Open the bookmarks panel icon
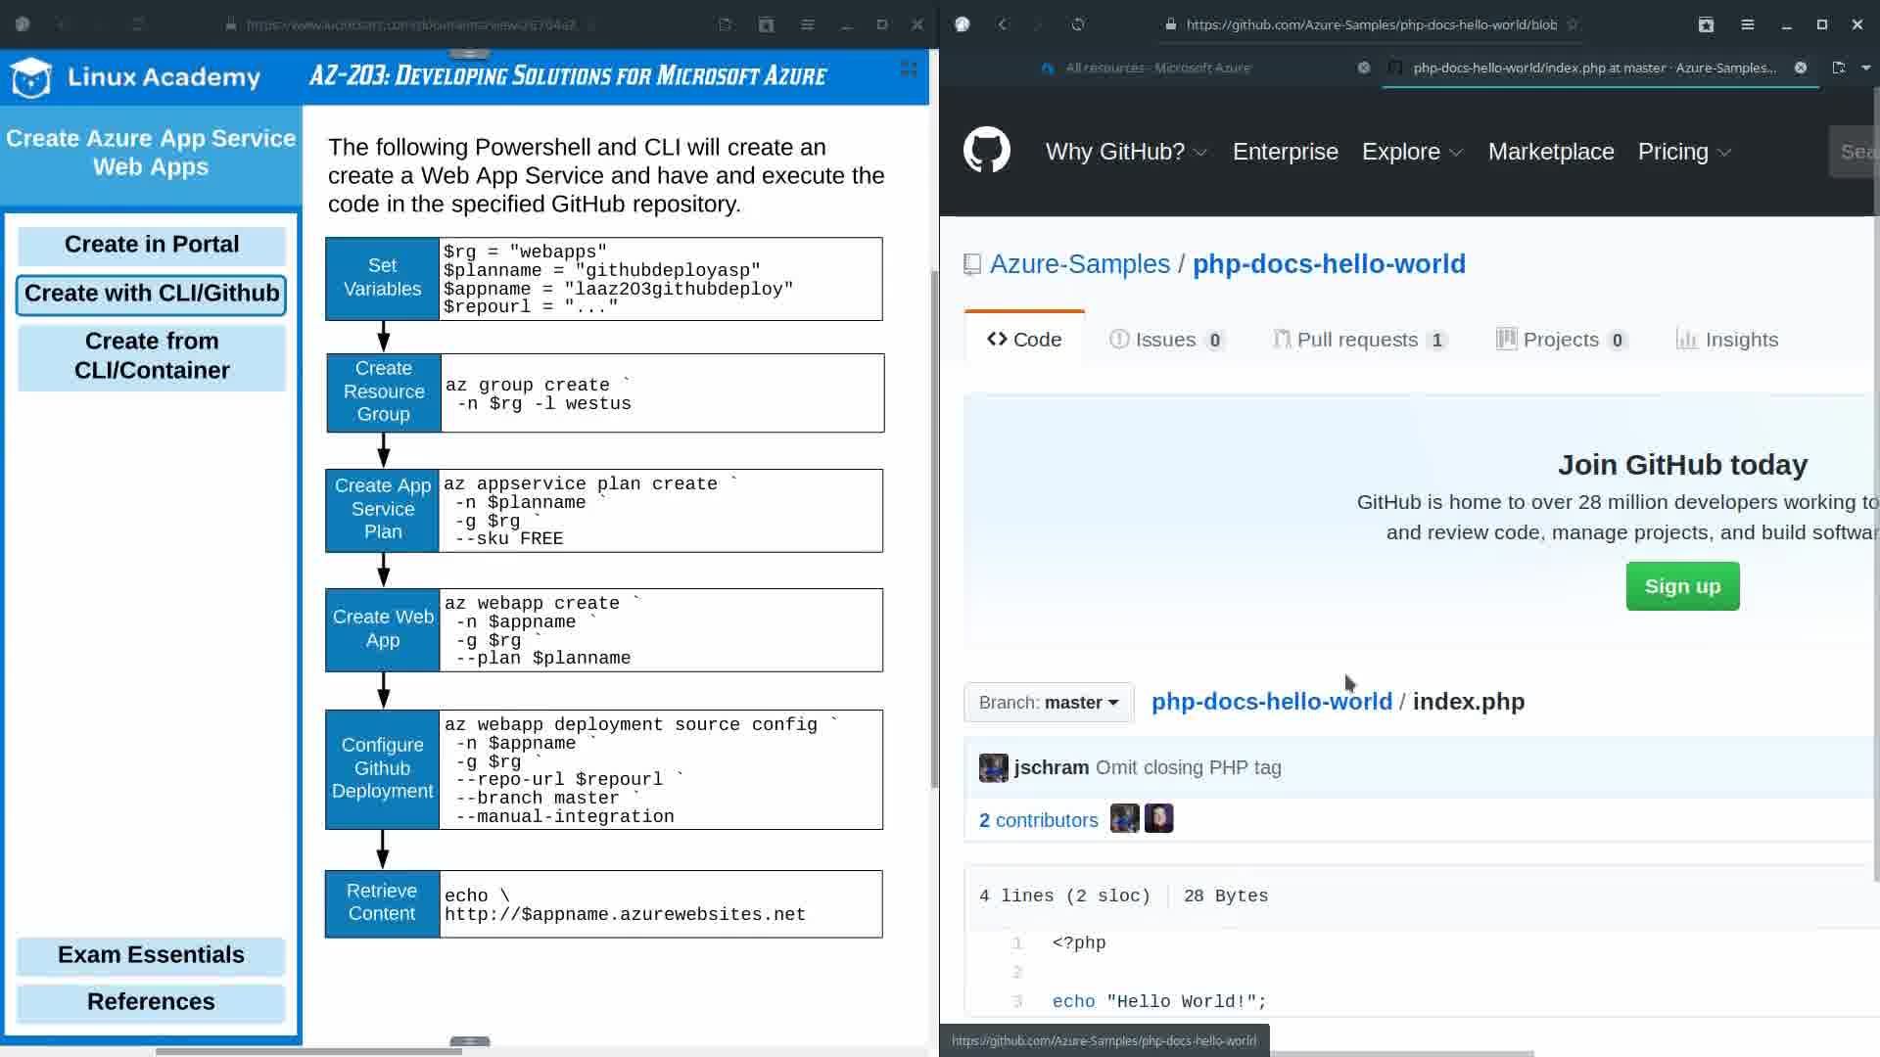 [x=1706, y=24]
